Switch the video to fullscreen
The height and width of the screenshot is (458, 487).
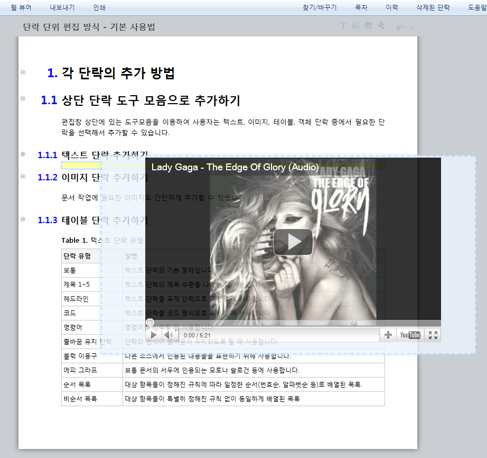coord(433,335)
